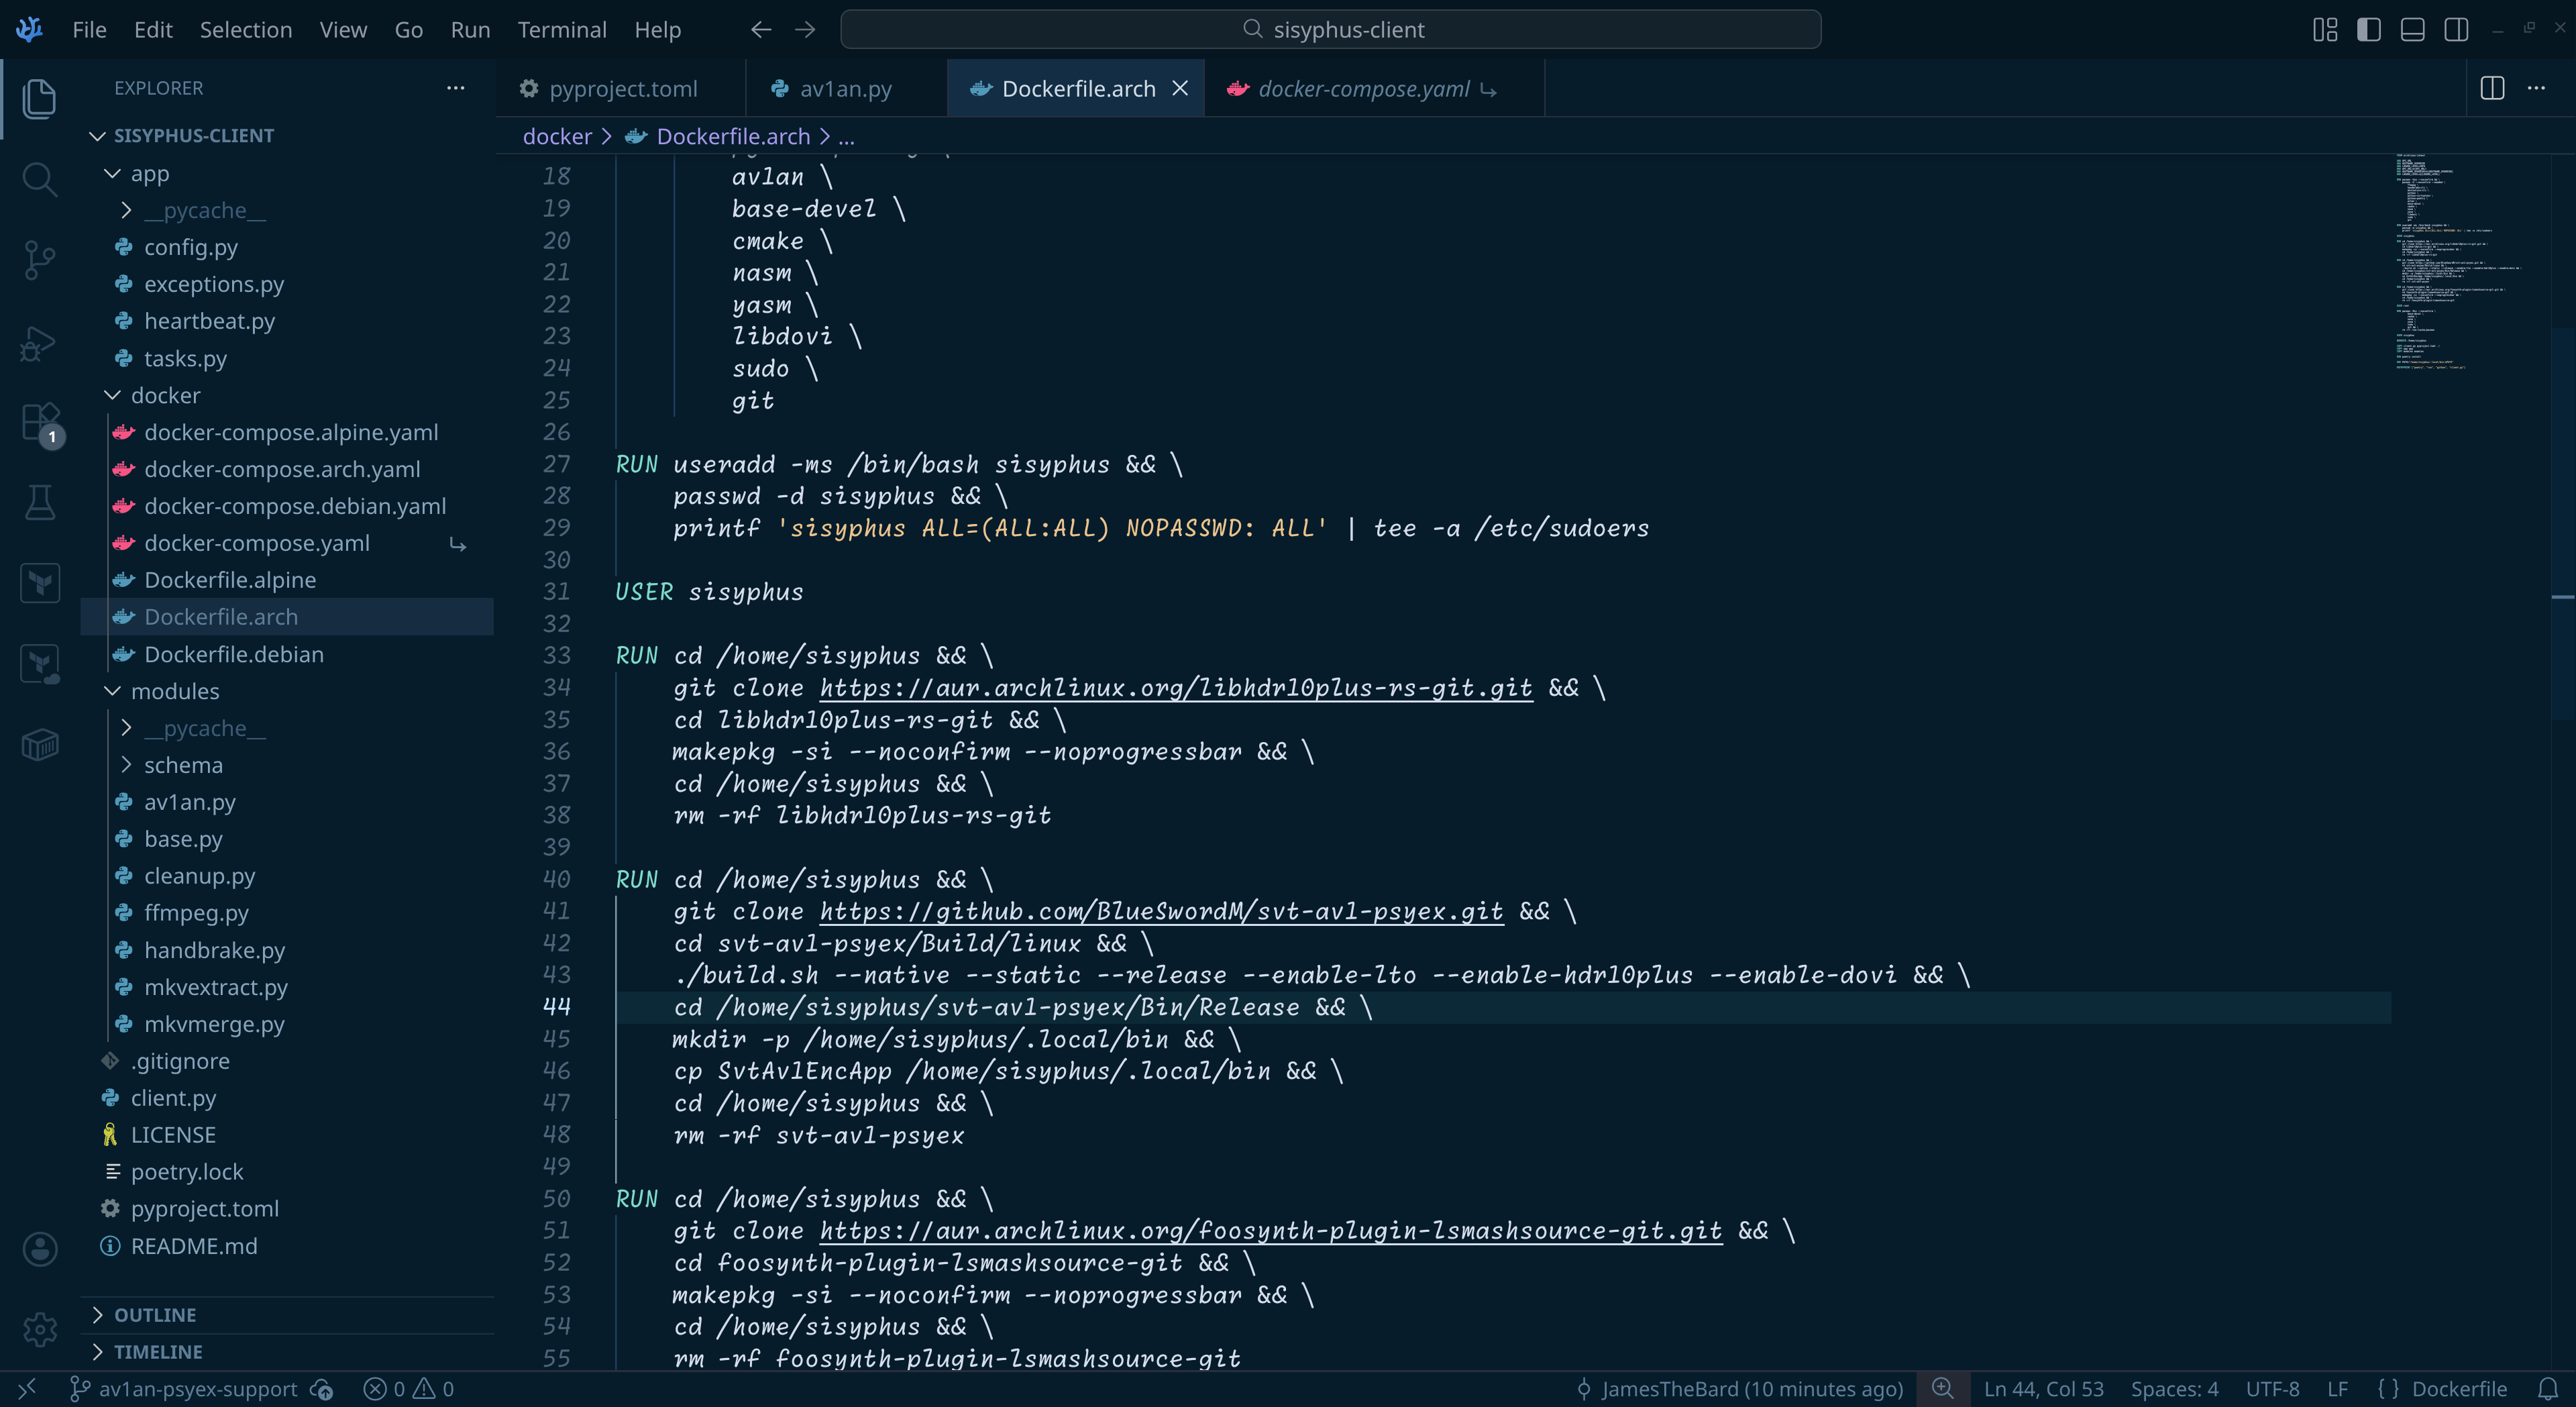Expand the schema folder
This screenshot has height=1407, width=2576.
(x=183, y=765)
